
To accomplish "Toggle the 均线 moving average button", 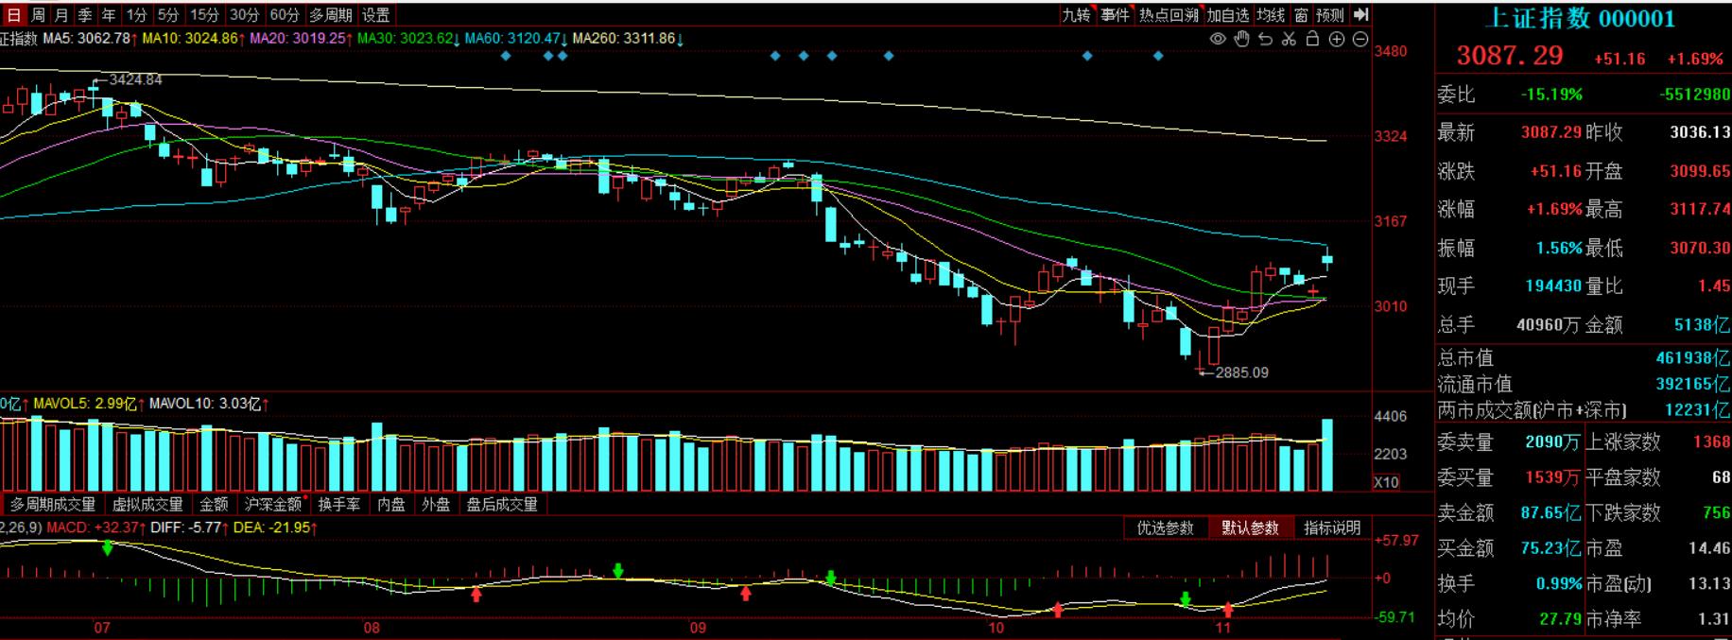I will tap(1272, 15).
